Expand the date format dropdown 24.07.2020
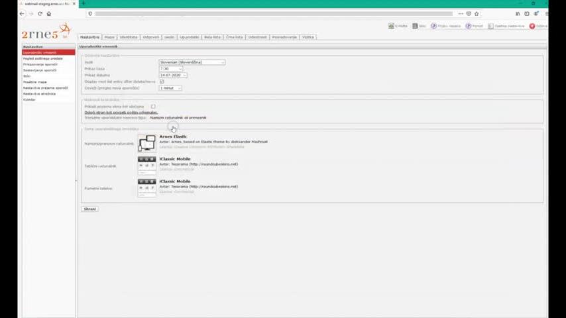The height and width of the screenshot is (318, 566). pos(173,75)
